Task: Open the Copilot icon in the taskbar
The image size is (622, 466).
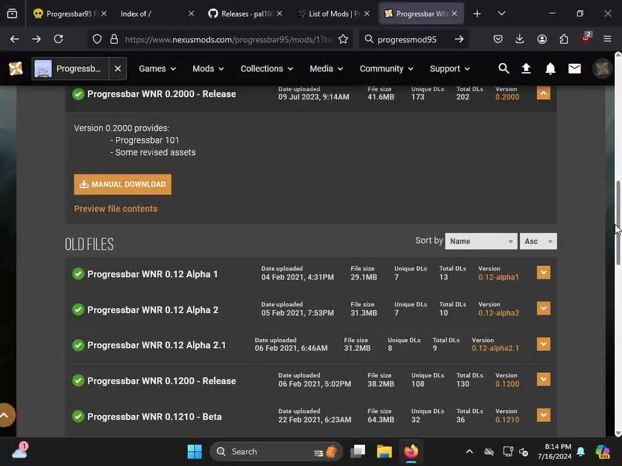Action: [x=603, y=451]
